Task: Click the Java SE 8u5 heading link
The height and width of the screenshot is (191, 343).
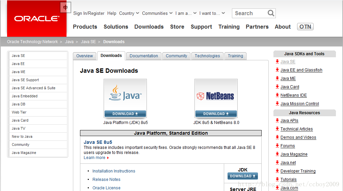Action: click(98, 142)
